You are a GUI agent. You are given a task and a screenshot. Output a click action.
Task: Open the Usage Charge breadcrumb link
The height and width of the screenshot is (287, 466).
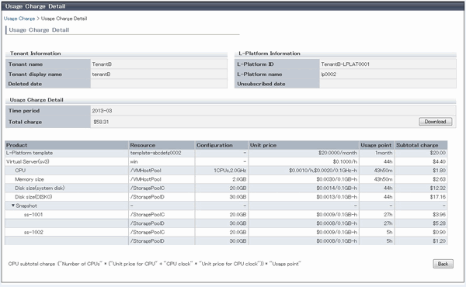19,19
